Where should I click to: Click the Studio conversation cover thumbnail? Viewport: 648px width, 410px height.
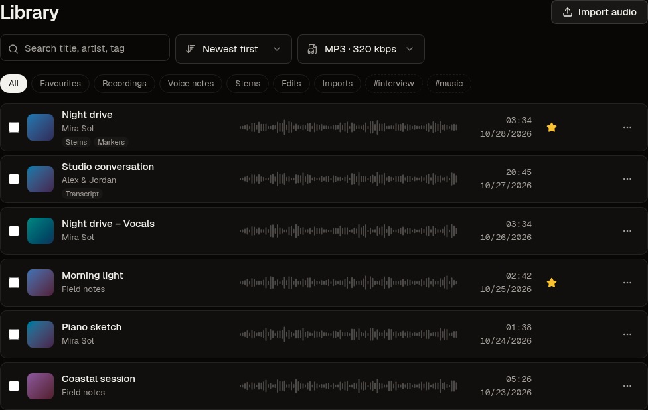tap(40, 179)
